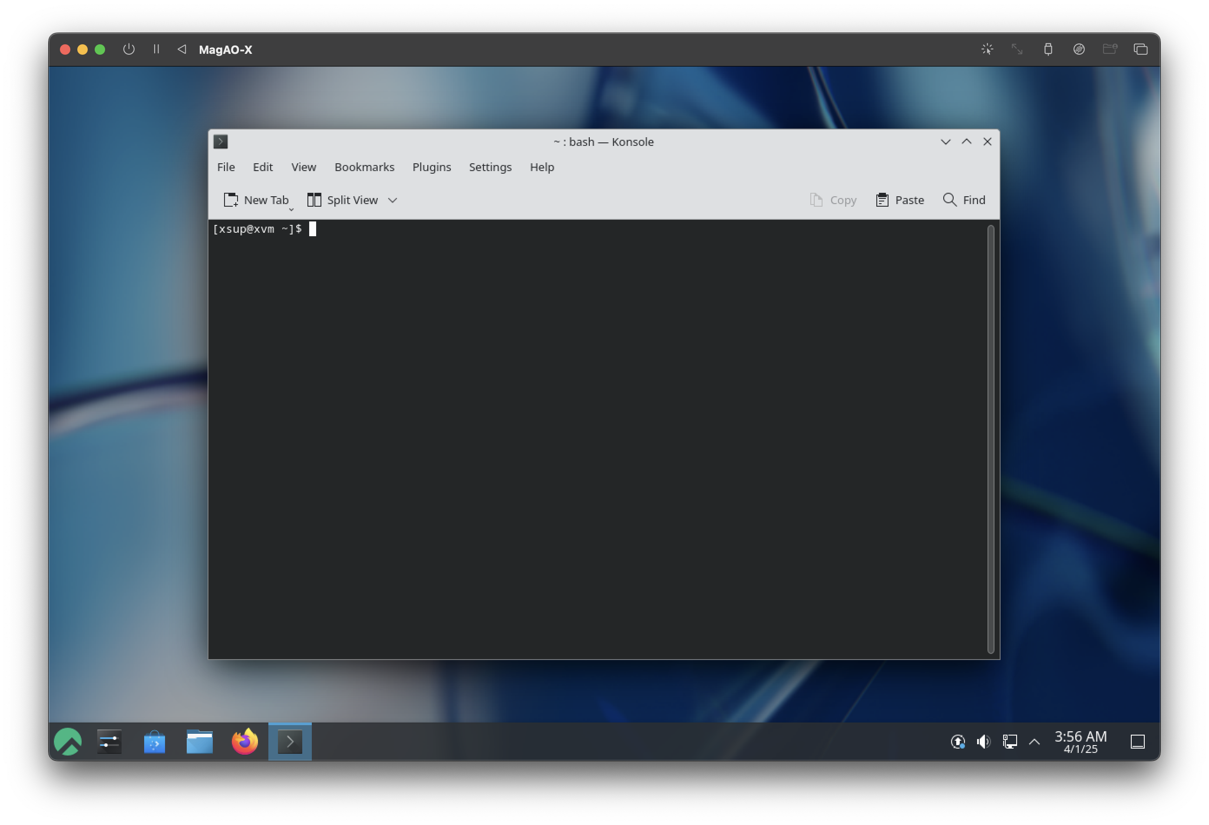The height and width of the screenshot is (825, 1209).
Task: Open System Settings from the taskbar
Action: [x=109, y=741]
